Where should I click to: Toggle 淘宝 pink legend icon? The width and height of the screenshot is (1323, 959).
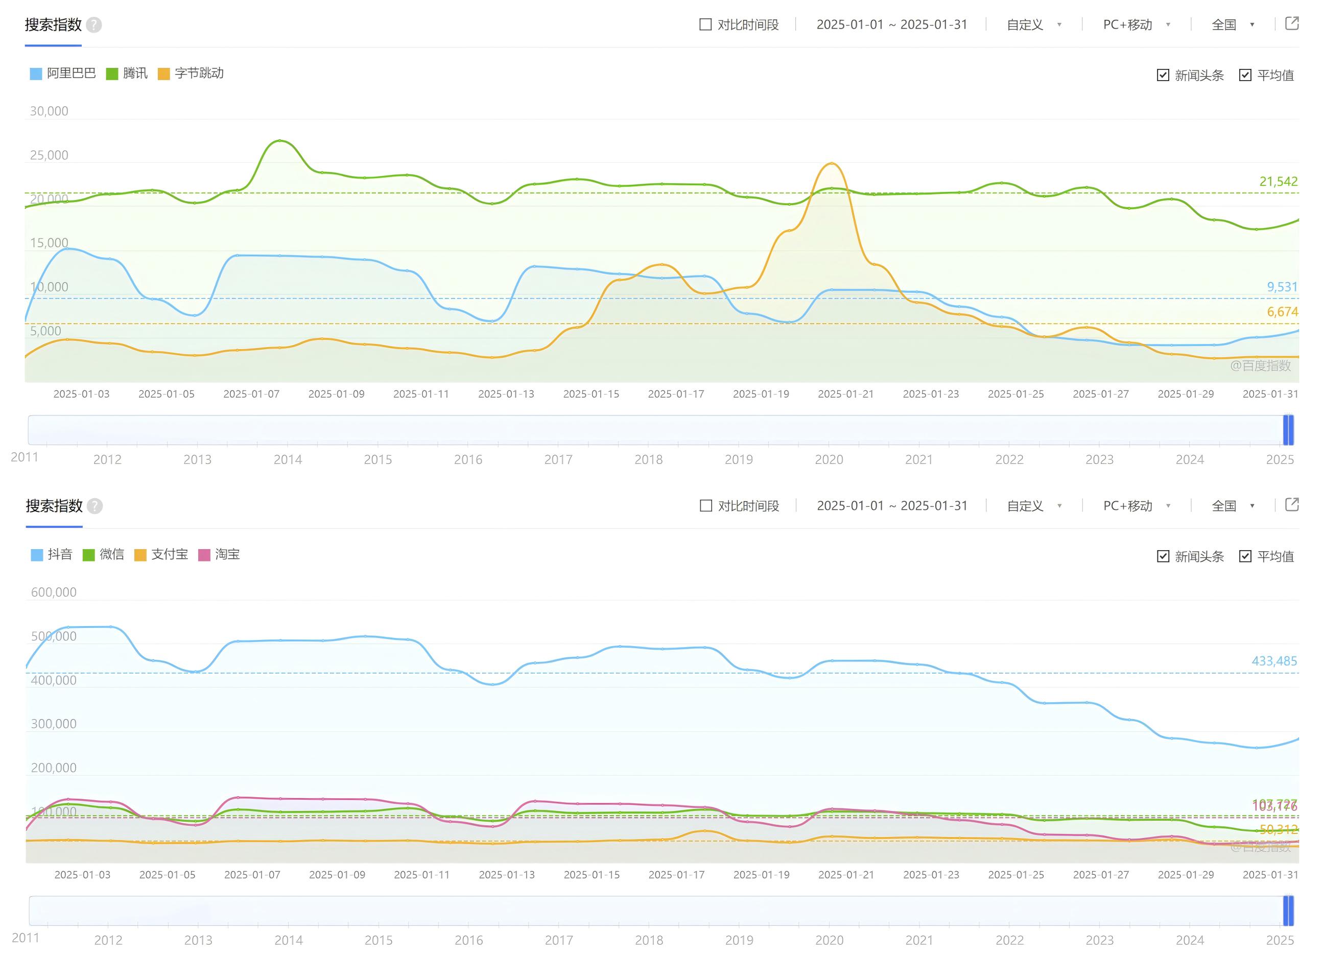[x=204, y=555]
